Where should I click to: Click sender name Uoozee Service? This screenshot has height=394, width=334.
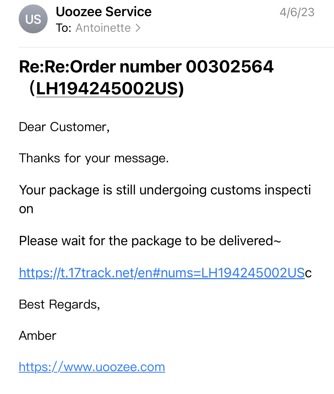click(104, 12)
